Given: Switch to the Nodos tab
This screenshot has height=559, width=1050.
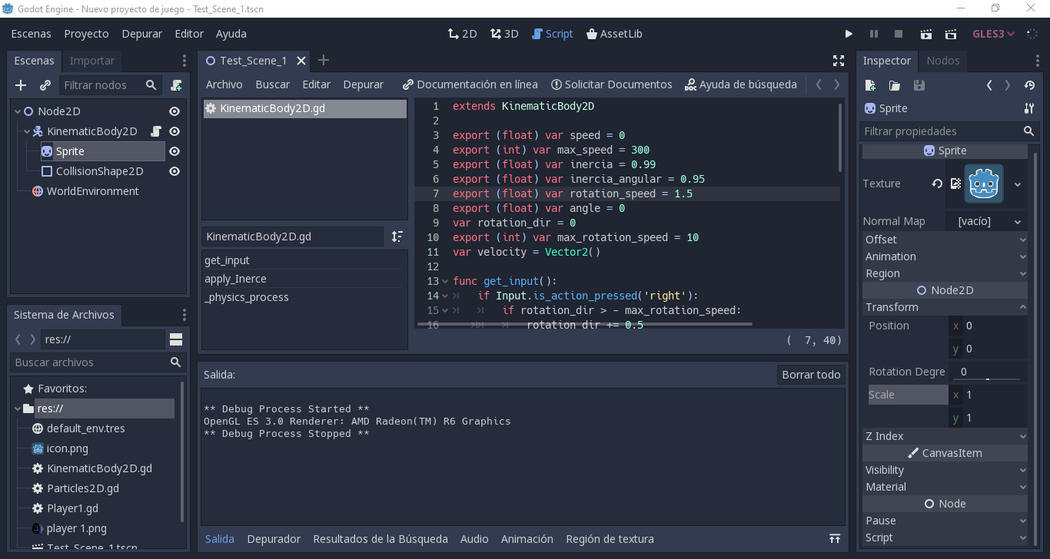Looking at the screenshot, I should (943, 61).
